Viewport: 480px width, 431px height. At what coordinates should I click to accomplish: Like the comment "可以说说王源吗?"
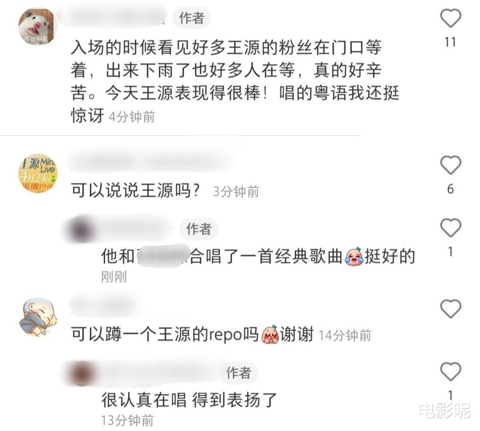point(450,165)
